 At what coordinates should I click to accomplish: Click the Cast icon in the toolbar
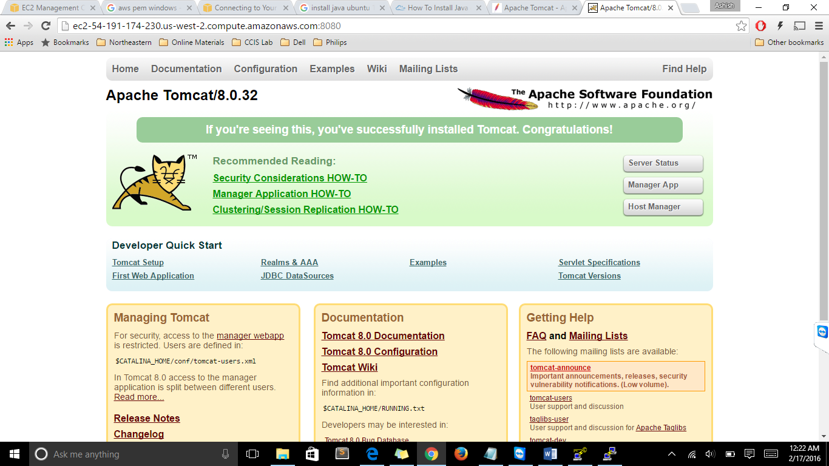tap(799, 26)
